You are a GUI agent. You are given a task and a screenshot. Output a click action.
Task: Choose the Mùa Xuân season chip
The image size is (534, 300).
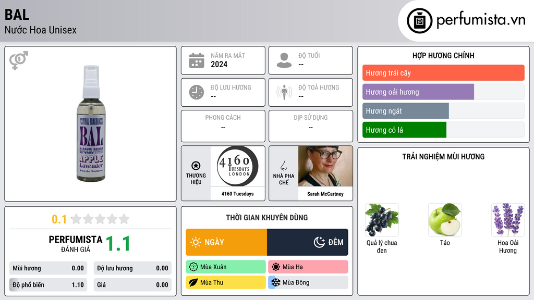pyautogui.click(x=226, y=267)
